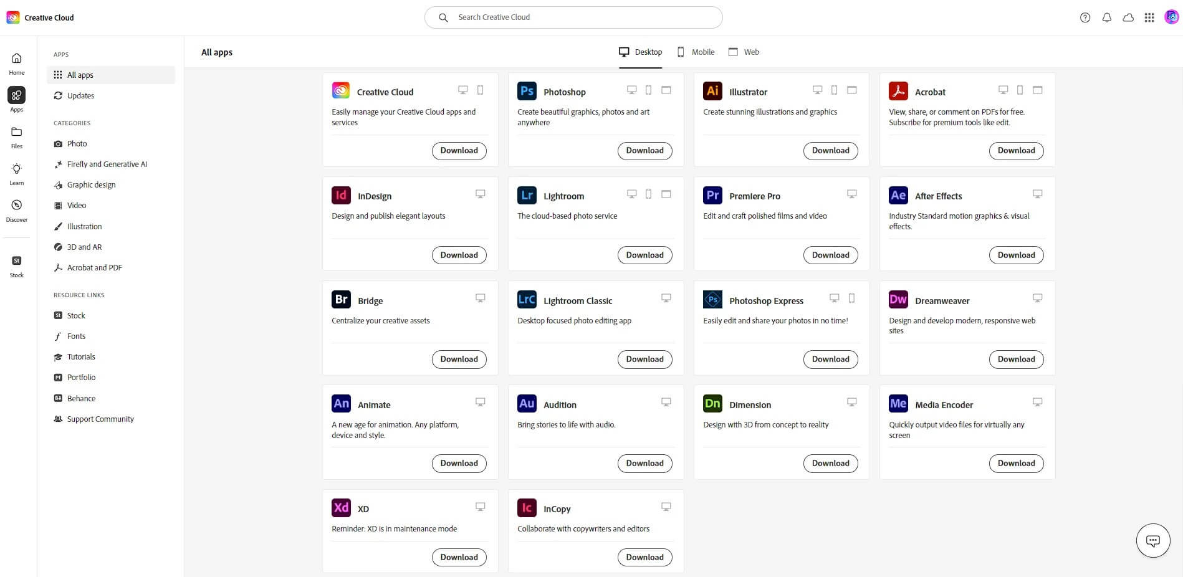Click the Search Creative Cloud field
The width and height of the screenshot is (1183, 577).
tap(573, 17)
